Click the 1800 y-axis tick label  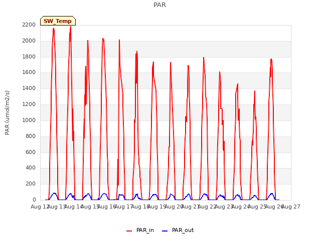pos(29,56)
